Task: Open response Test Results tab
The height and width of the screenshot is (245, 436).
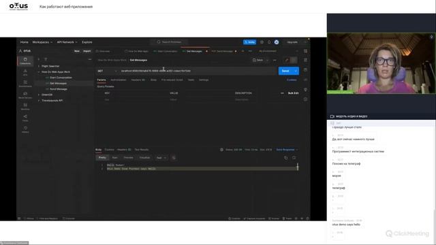Action: coord(142,150)
